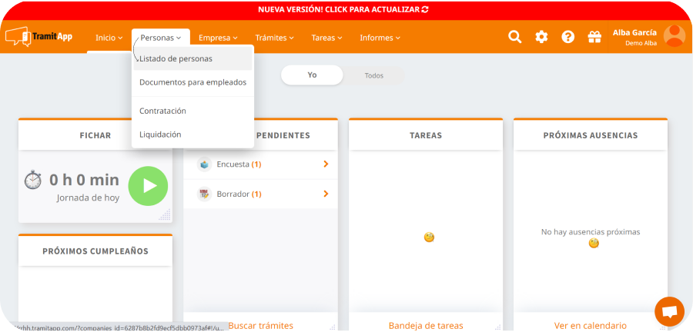Viewport: 693px width, 332px height.
Task: Click the help question mark icon
Action: tap(567, 37)
